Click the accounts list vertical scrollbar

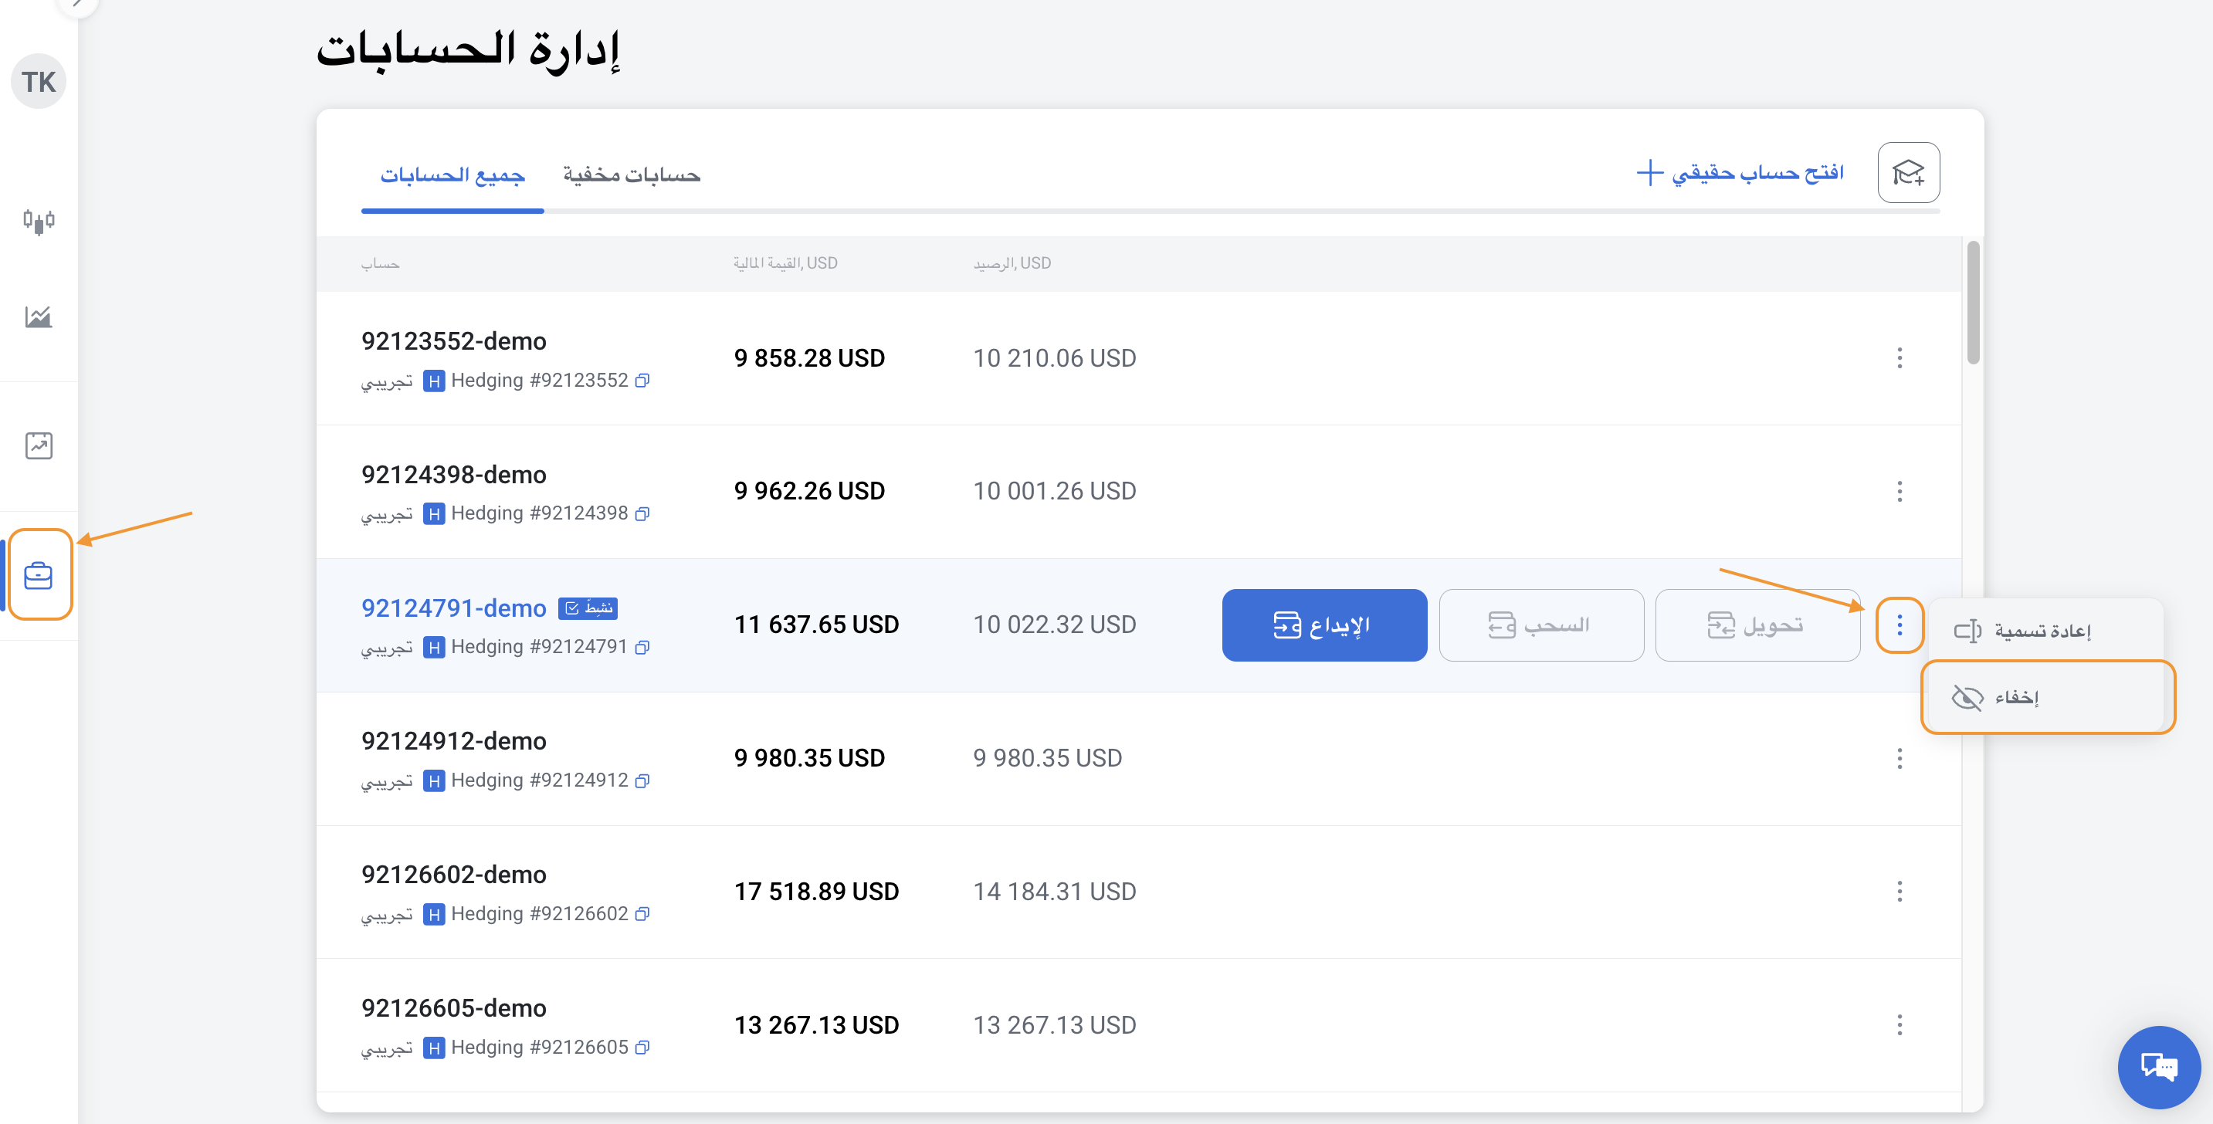pyautogui.click(x=1972, y=303)
